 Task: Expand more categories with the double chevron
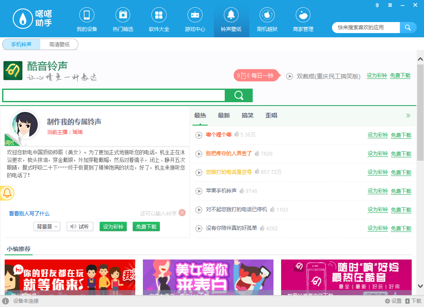tap(408, 115)
